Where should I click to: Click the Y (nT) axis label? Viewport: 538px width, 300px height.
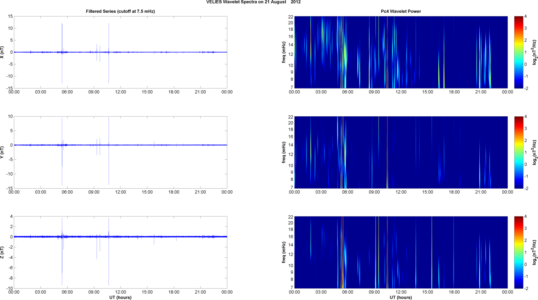(2, 152)
